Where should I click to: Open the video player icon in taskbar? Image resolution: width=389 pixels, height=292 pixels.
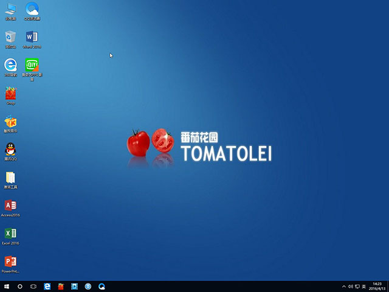click(x=74, y=287)
